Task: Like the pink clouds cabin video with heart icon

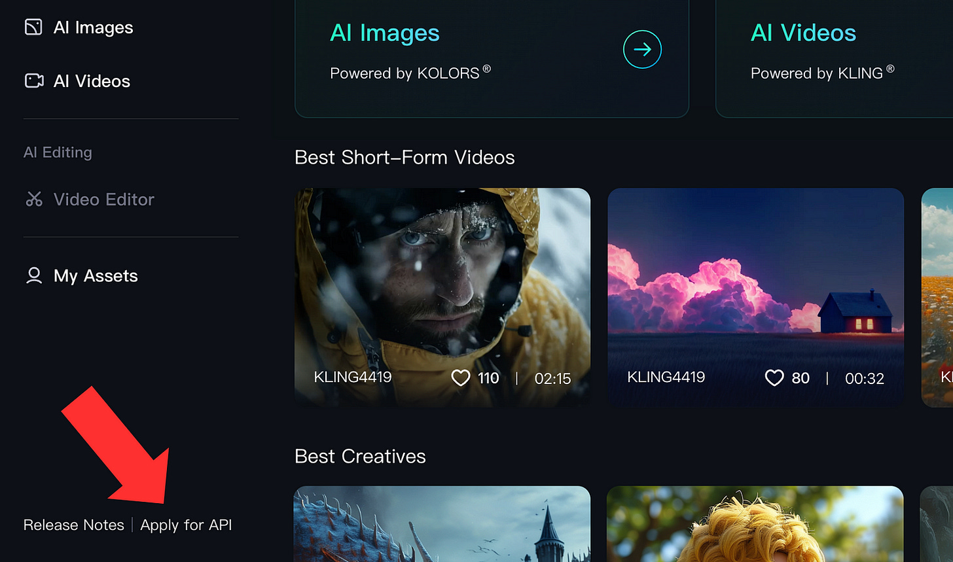Action: pos(774,378)
